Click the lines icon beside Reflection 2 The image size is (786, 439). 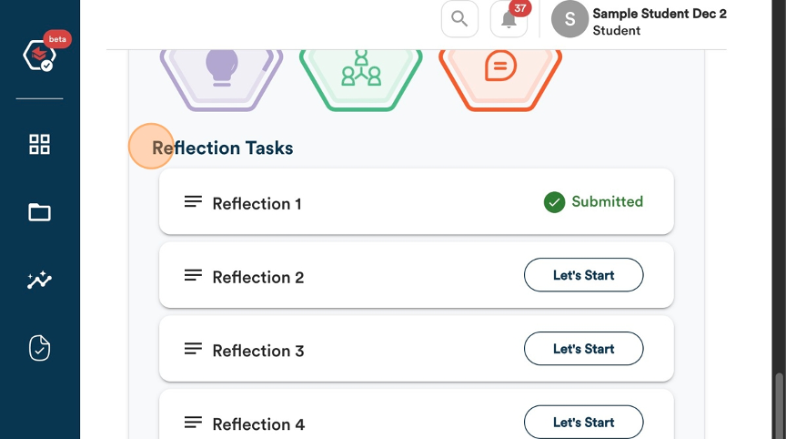[x=193, y=275]
